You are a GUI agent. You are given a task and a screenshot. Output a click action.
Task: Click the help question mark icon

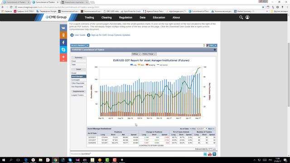204,45
